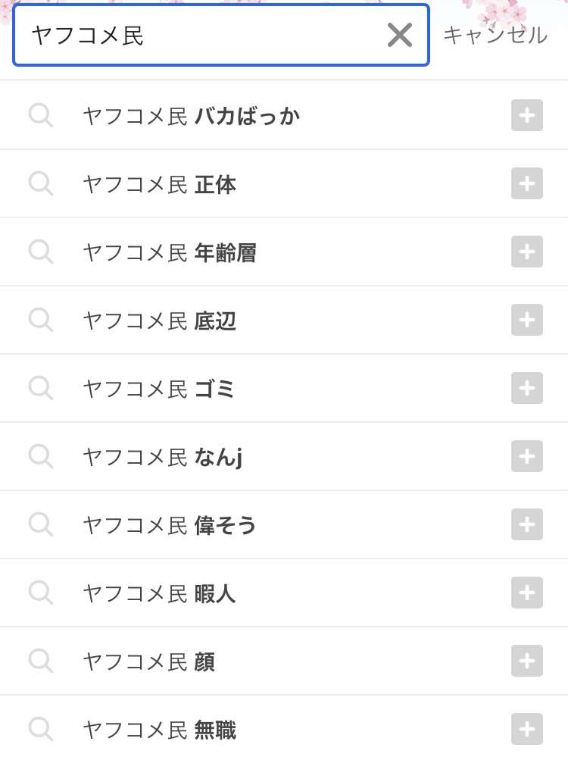
Task: Click magnifier icon beside ヤフコメ民 底辺
Action: 41,321
